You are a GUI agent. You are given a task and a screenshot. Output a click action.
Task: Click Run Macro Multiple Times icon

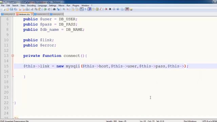click(x=118, y=9)
